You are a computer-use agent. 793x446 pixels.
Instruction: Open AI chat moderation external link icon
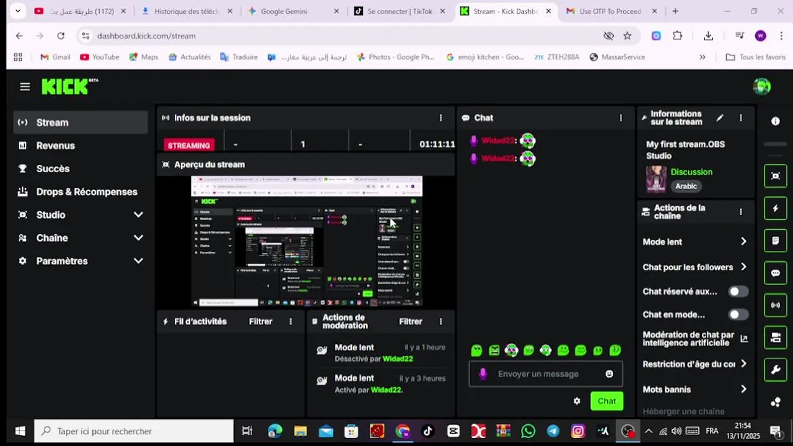(x=744, y=339)
